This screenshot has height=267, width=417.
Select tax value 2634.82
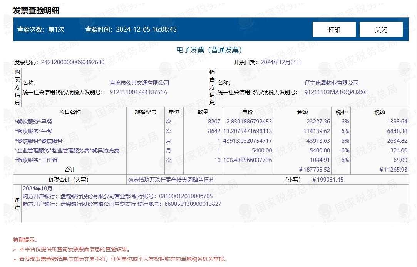[x=397, y=140]
